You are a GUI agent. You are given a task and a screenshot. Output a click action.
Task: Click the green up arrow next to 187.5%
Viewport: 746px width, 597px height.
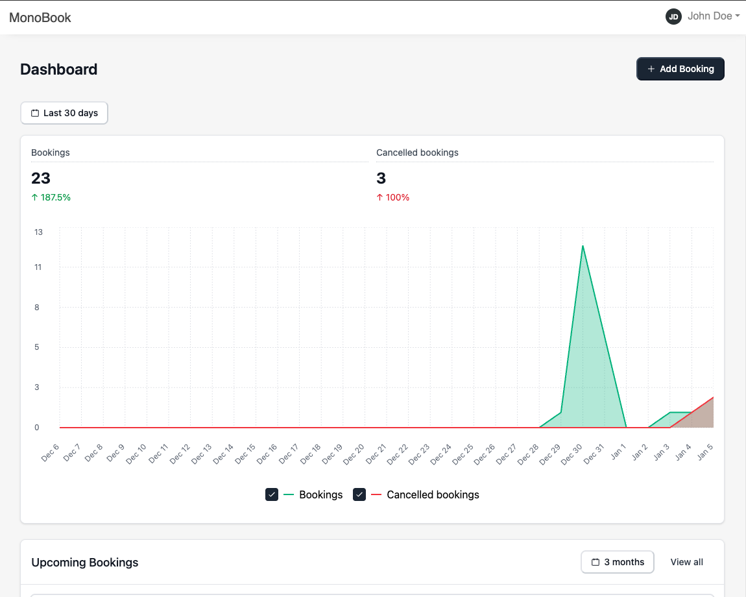34,197
